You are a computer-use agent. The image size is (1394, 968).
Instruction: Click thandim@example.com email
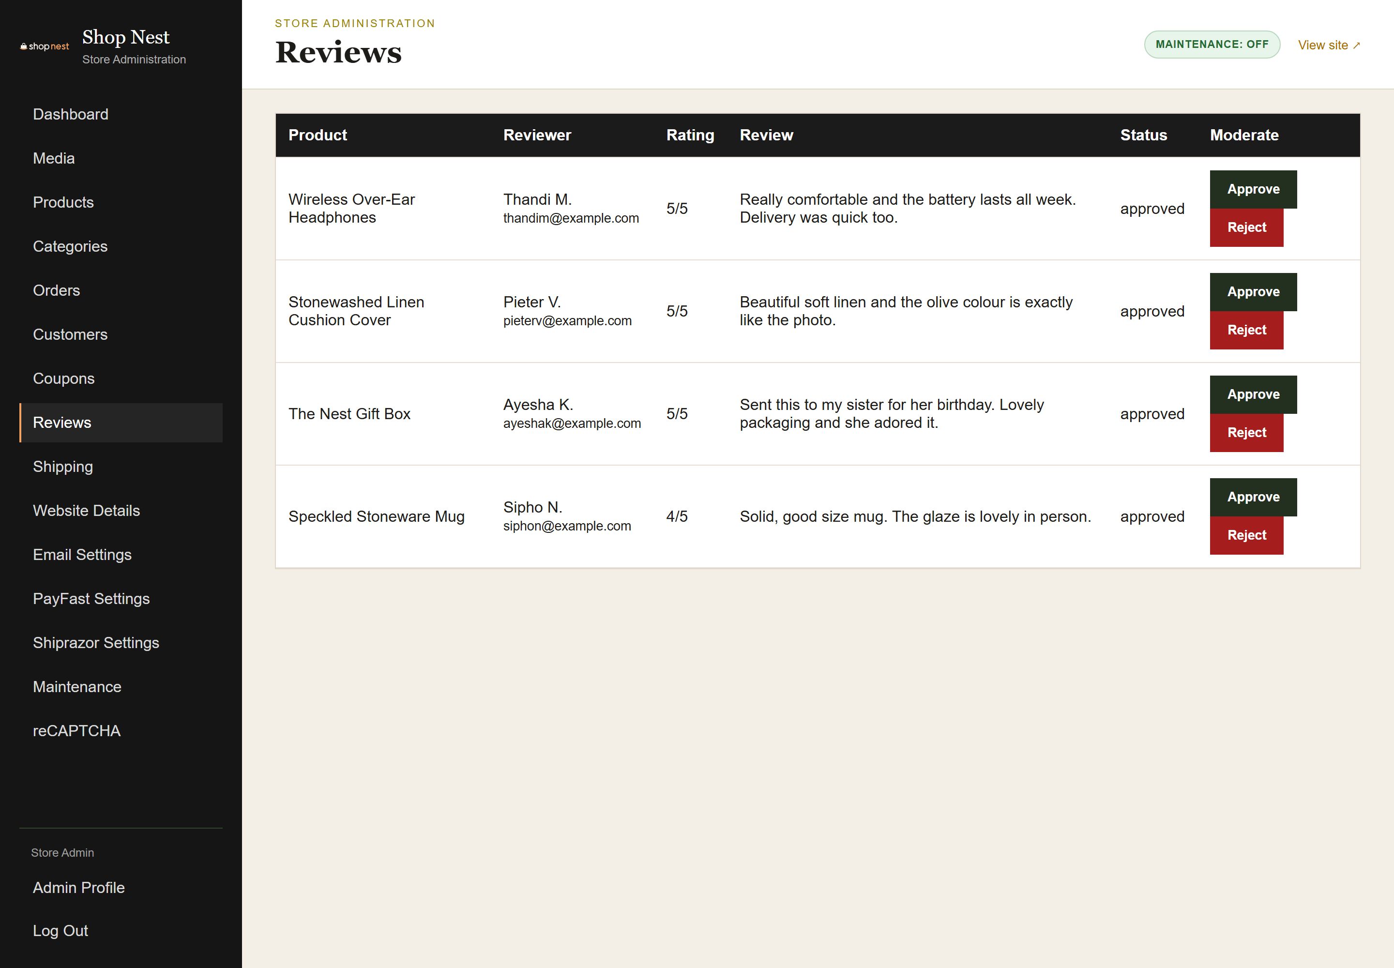coord(571,218)
